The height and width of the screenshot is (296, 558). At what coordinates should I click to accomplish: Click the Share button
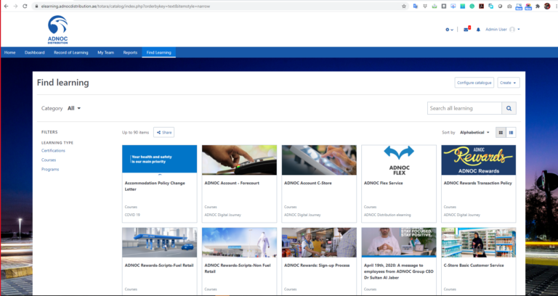pos(163,133)
